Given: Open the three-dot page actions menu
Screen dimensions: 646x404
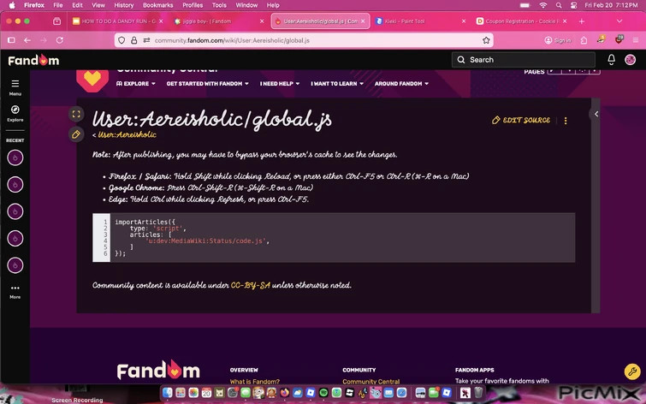Looking at the screenshot, I should 566,121.
